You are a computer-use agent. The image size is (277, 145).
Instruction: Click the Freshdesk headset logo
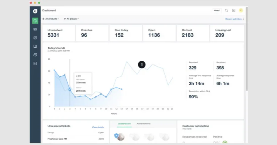click(x=35, y=11)
